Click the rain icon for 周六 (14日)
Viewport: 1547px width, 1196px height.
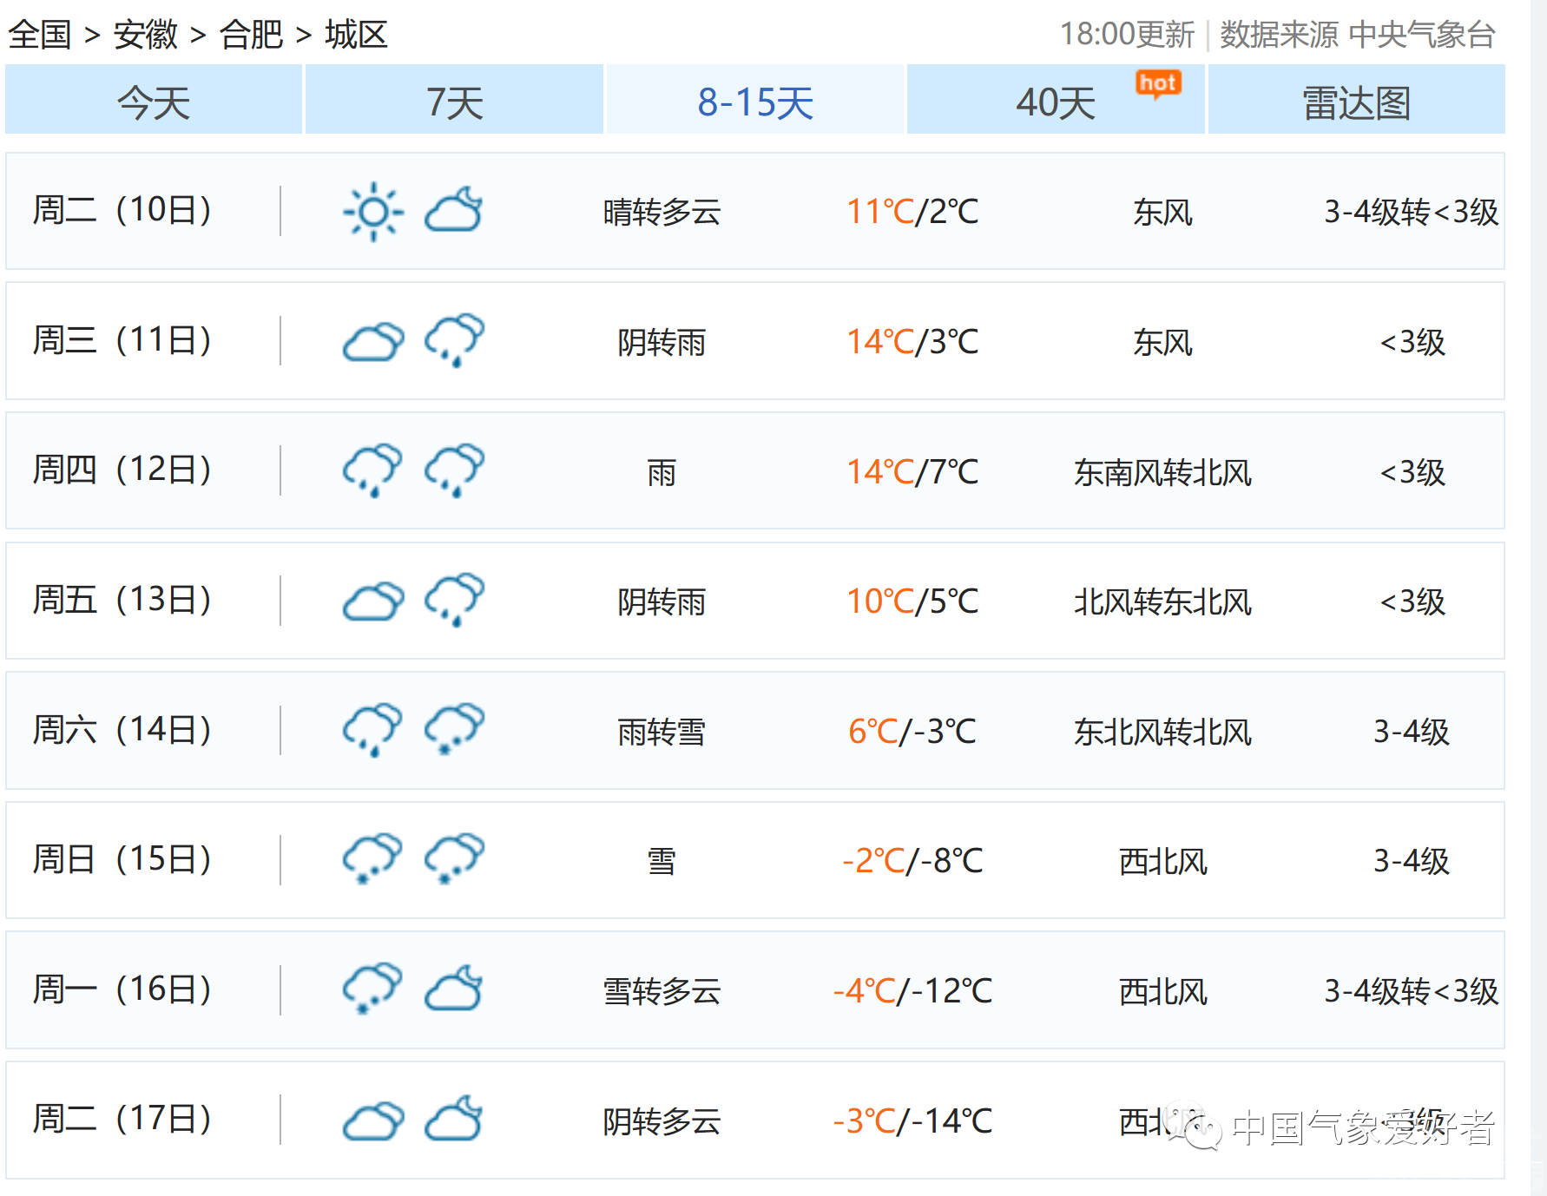[x=373, y=731]
